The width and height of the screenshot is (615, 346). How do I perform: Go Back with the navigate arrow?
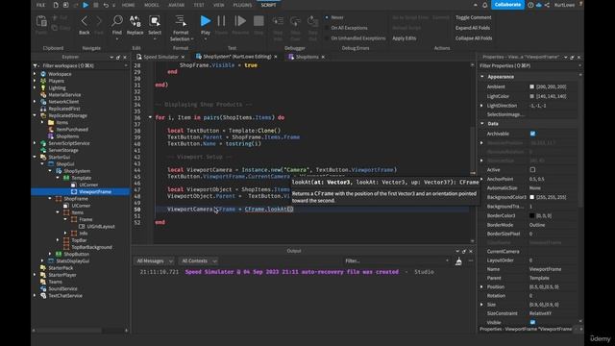85,21
